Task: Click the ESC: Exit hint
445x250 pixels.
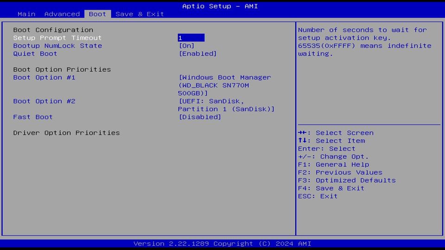Action: click(x=318, y=196)
